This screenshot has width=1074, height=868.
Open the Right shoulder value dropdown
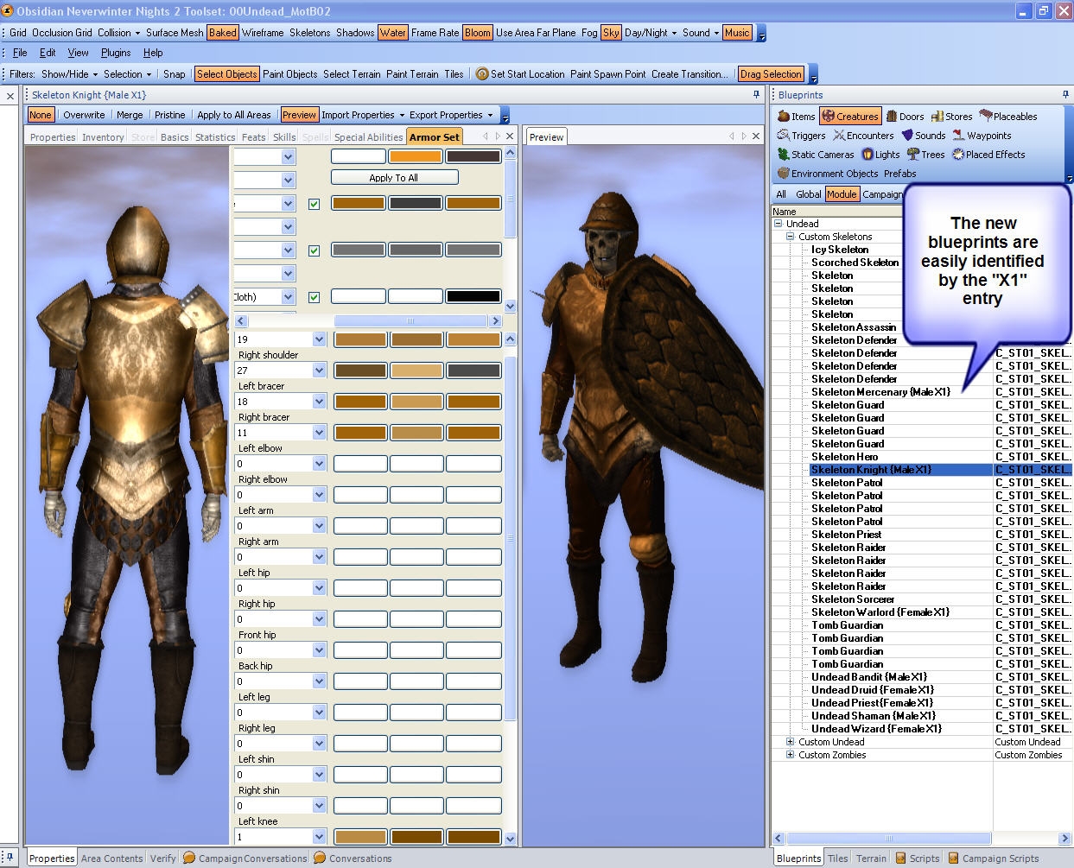tap(319, 371)
